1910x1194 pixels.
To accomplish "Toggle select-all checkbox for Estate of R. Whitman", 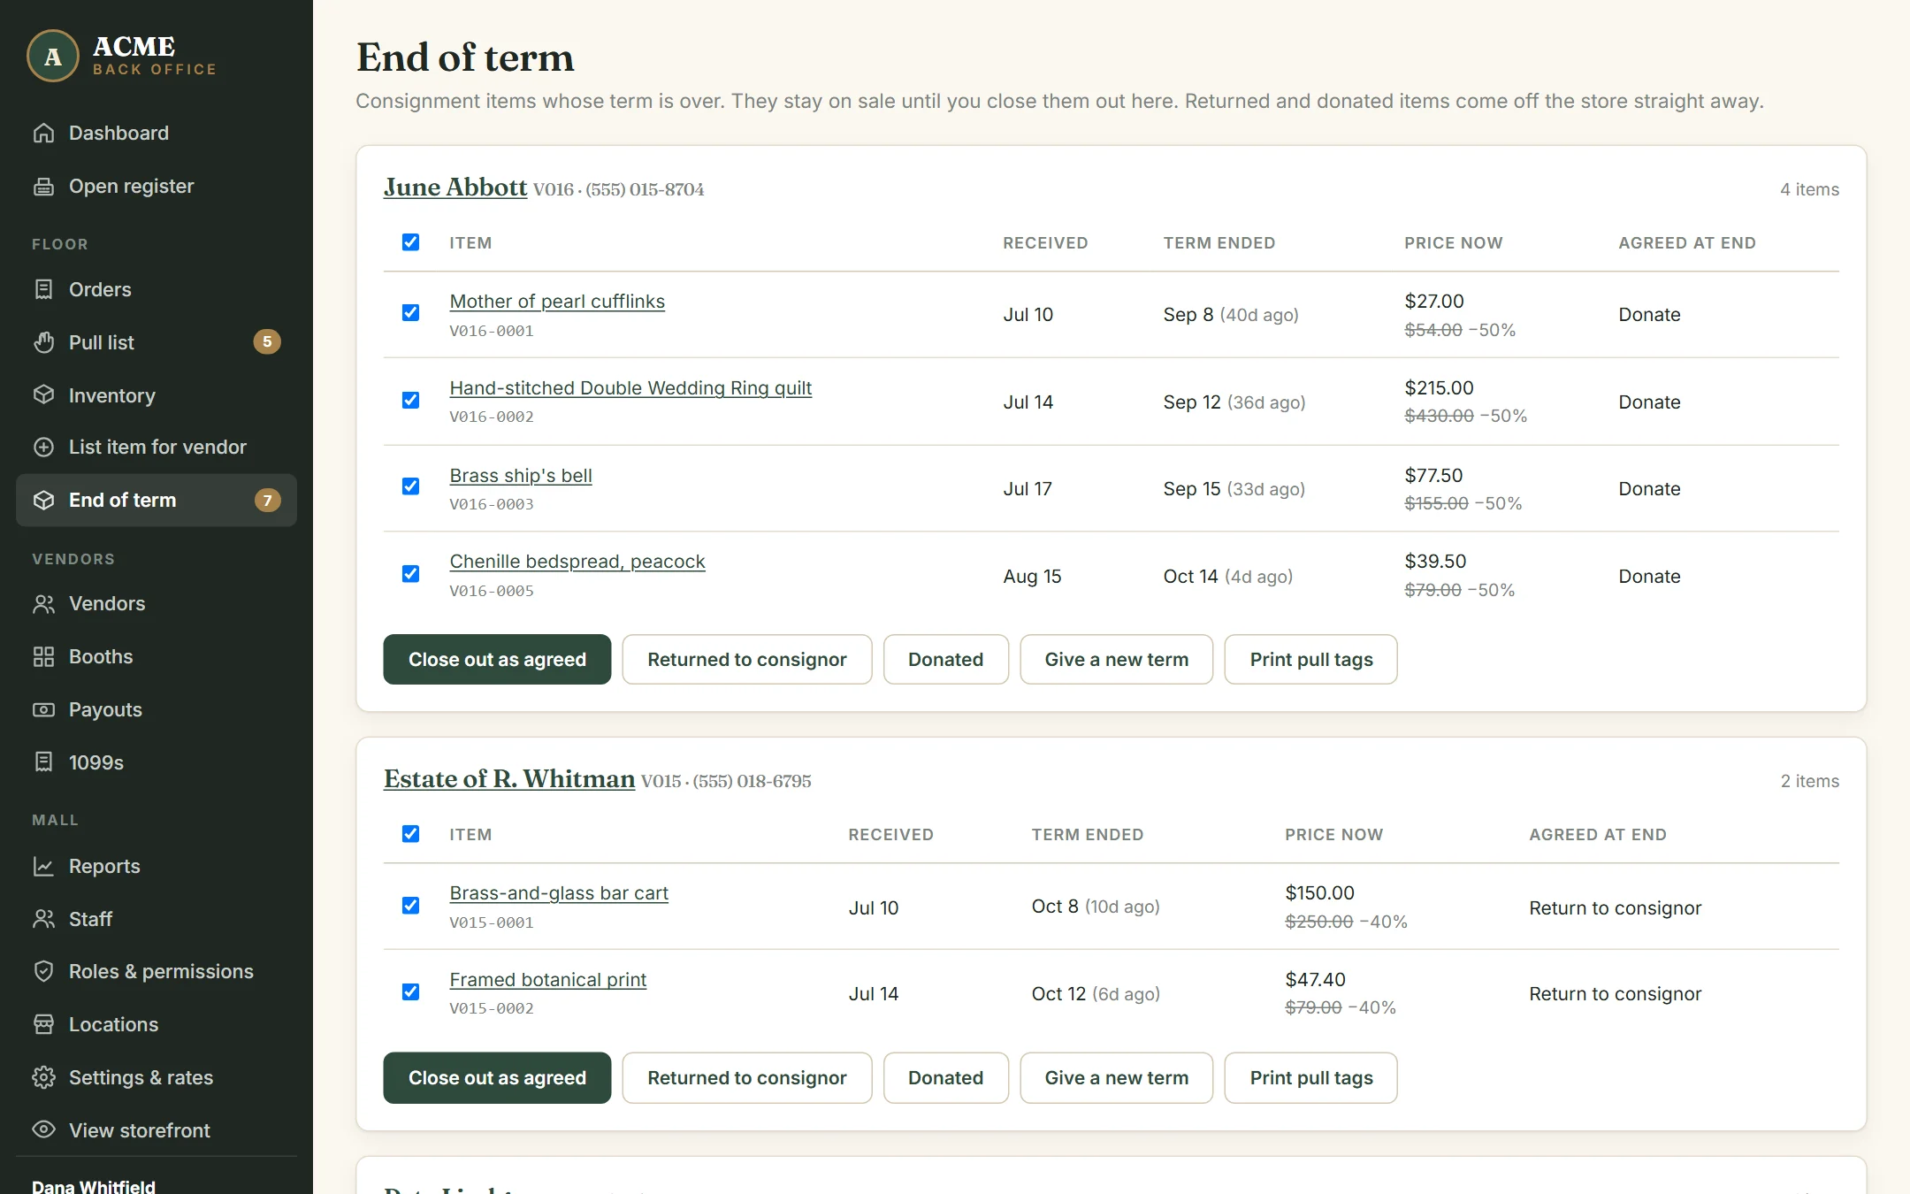I will coord(410,834).
